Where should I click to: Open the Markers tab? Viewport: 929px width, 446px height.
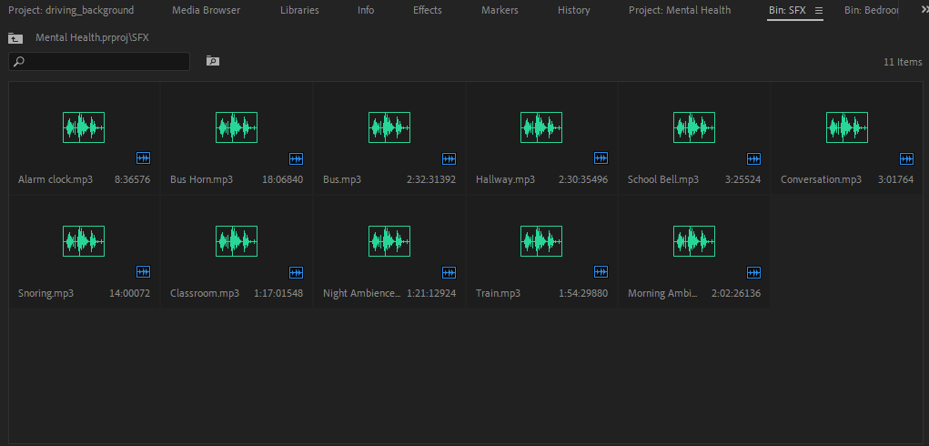click(500, 10)
